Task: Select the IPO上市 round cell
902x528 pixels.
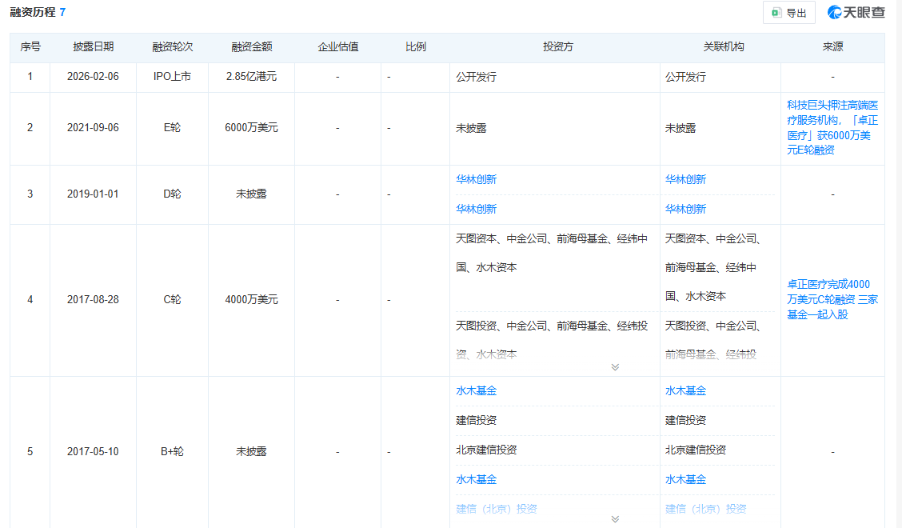Action: [x=172, y=78]
